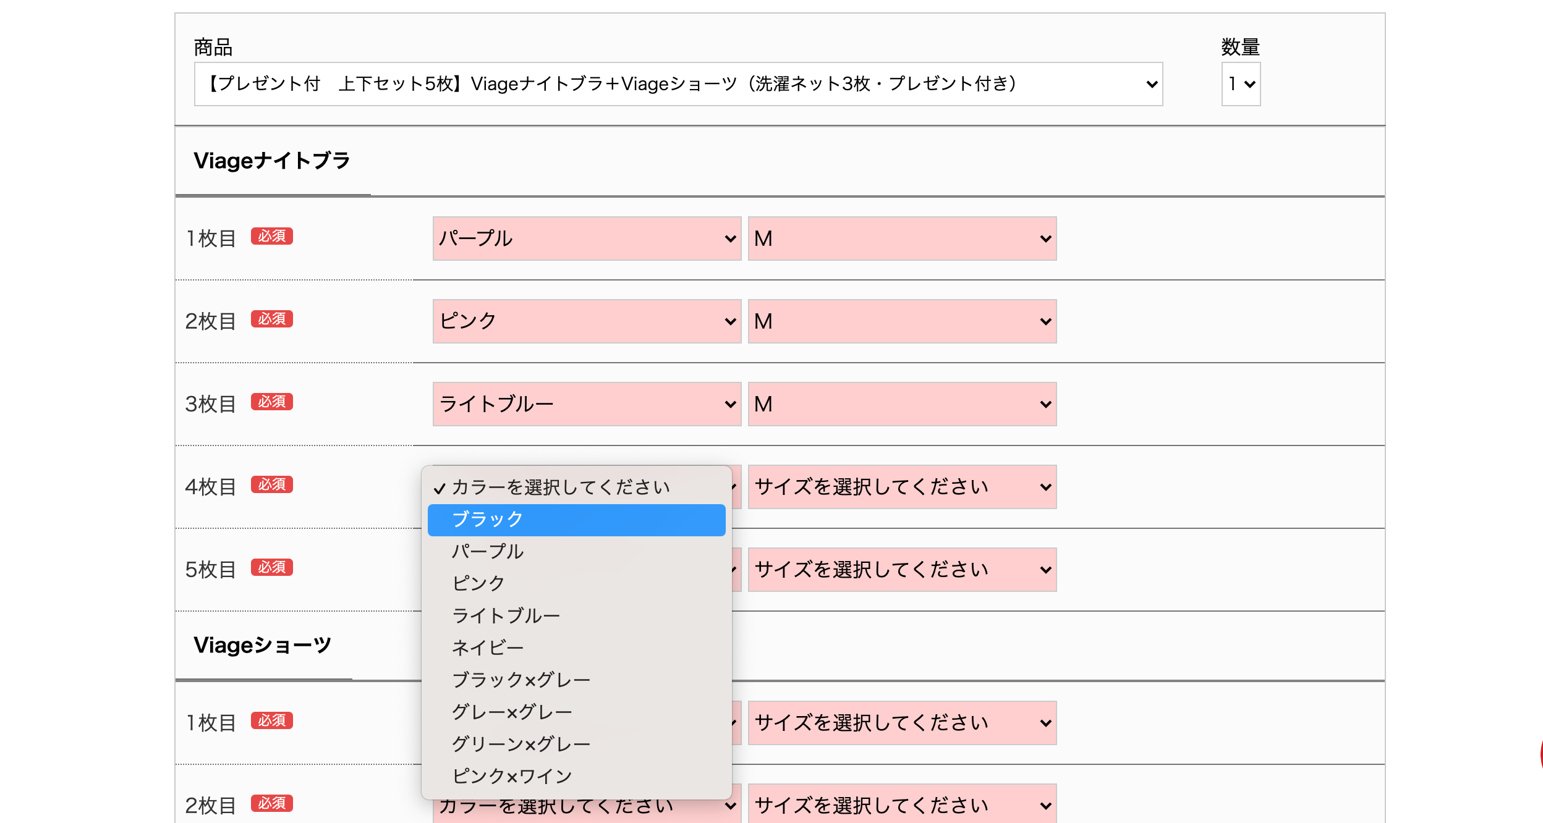Choose グレー×グレー from the color list
1543x823 pixels.
576,712
